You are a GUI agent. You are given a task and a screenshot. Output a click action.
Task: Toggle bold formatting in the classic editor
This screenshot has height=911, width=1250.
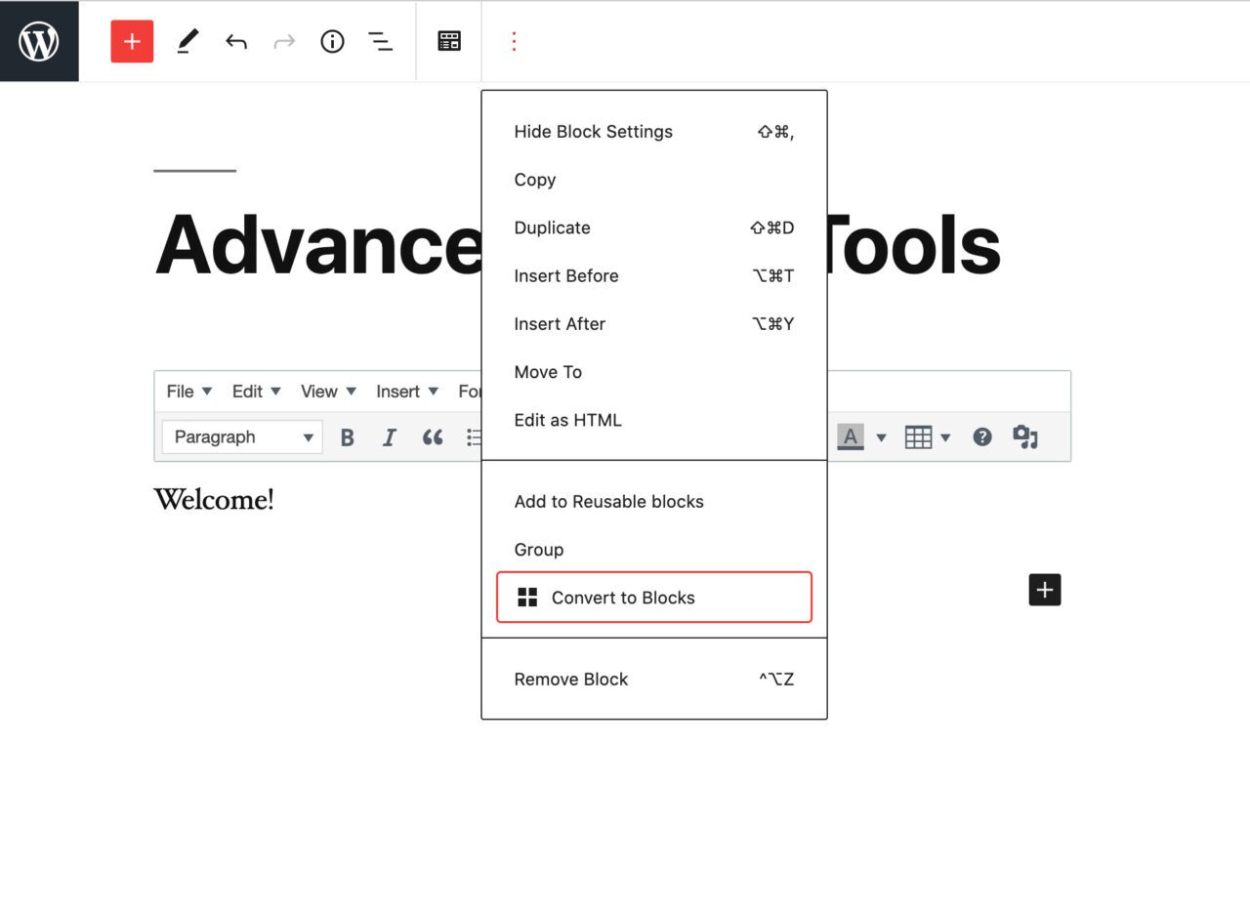coord(347,436)
